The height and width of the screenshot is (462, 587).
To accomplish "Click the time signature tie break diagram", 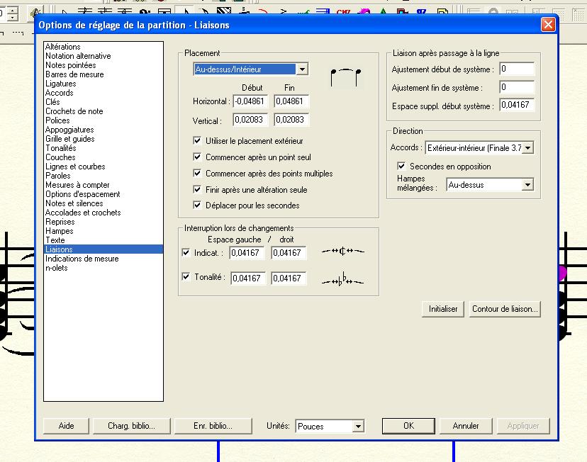I will [342, 252].
